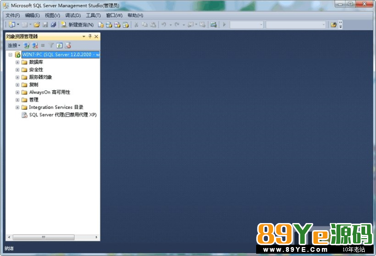
Task: Select SQL Server 代理 node
Action: (x=63, y=115)
